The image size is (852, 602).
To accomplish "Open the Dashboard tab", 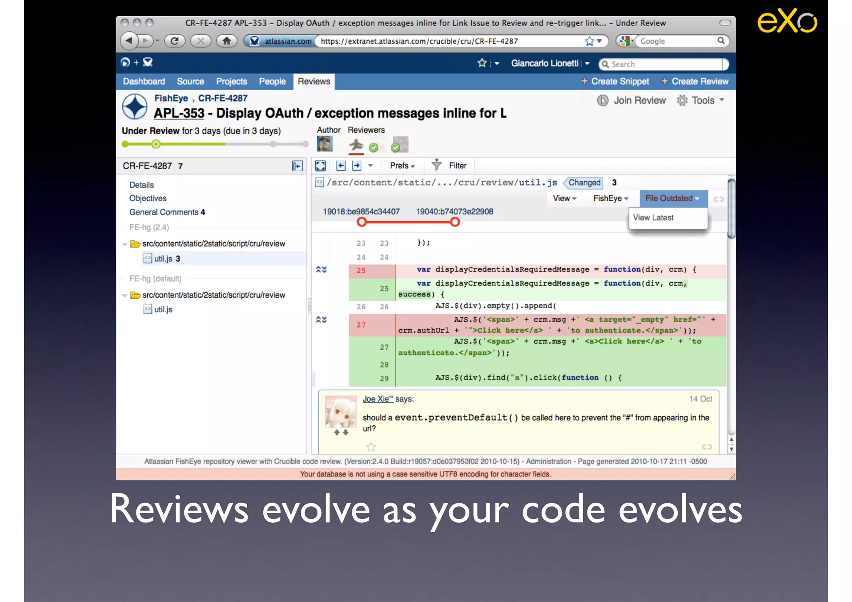I will tap(144, 81).
